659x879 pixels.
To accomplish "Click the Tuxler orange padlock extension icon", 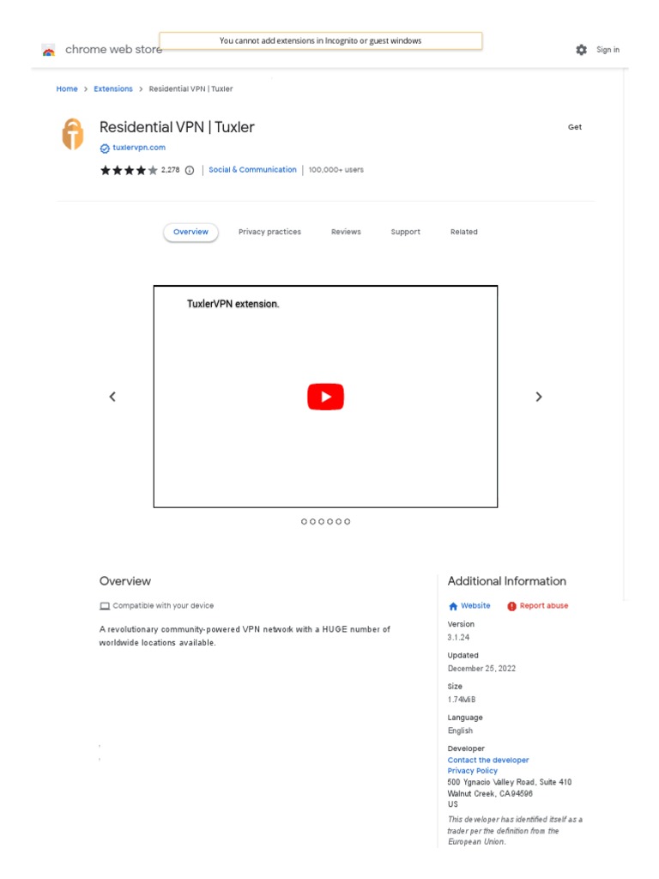I will coord(73,134).
